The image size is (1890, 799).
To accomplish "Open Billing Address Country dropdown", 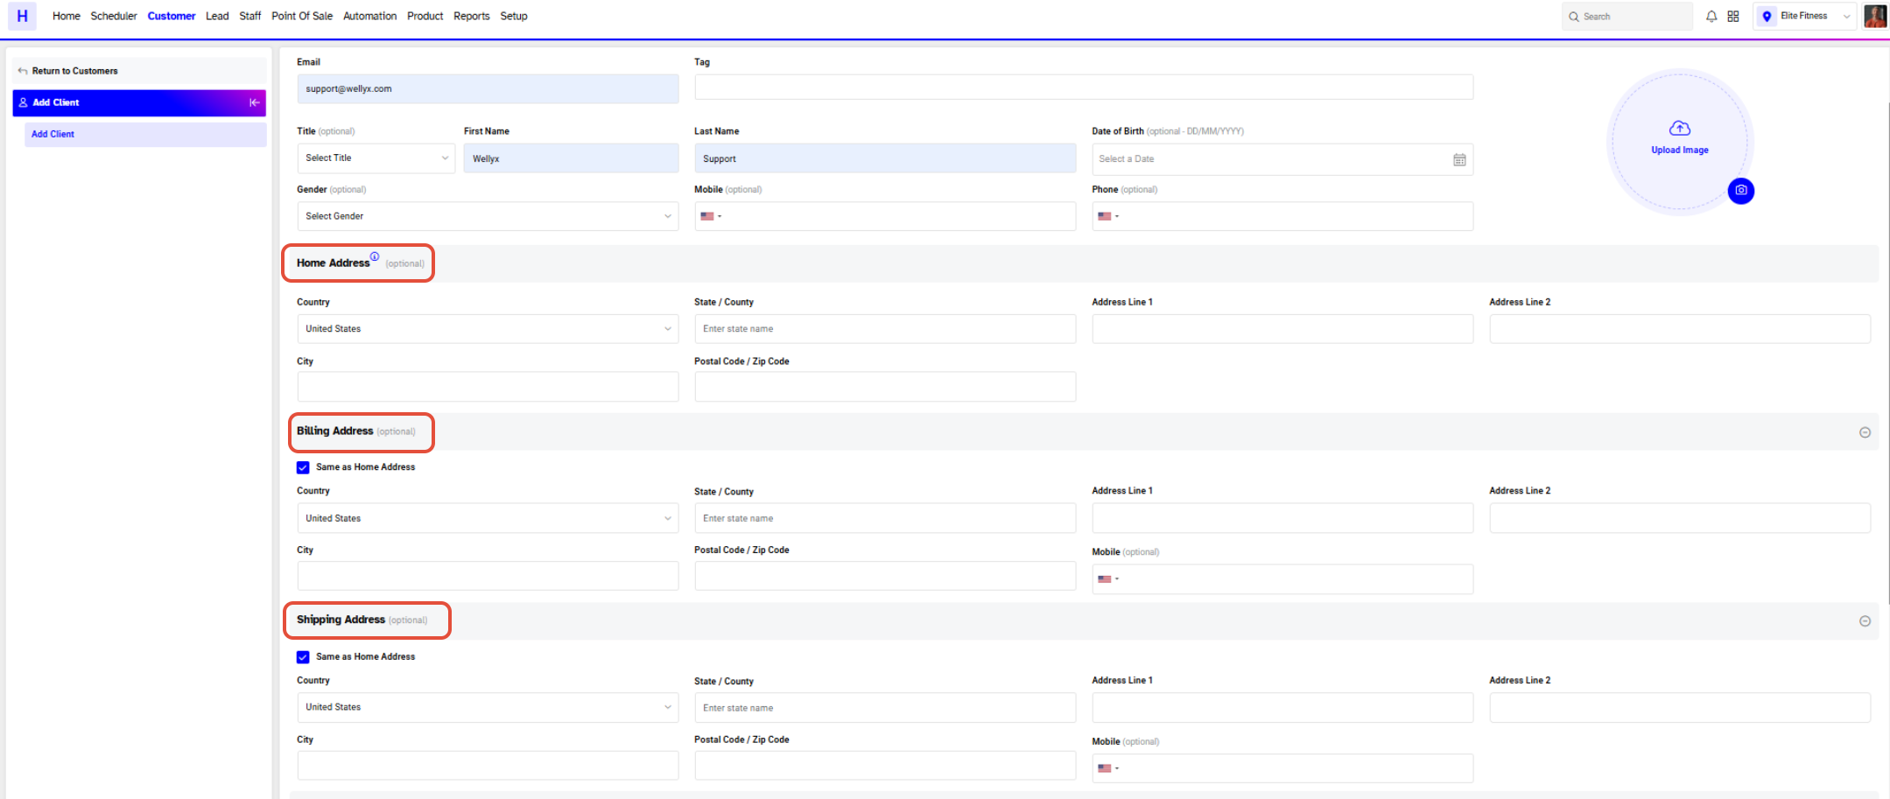I will 488,518.
